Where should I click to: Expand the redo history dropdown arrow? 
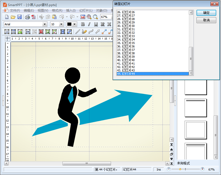click(77, 17)
